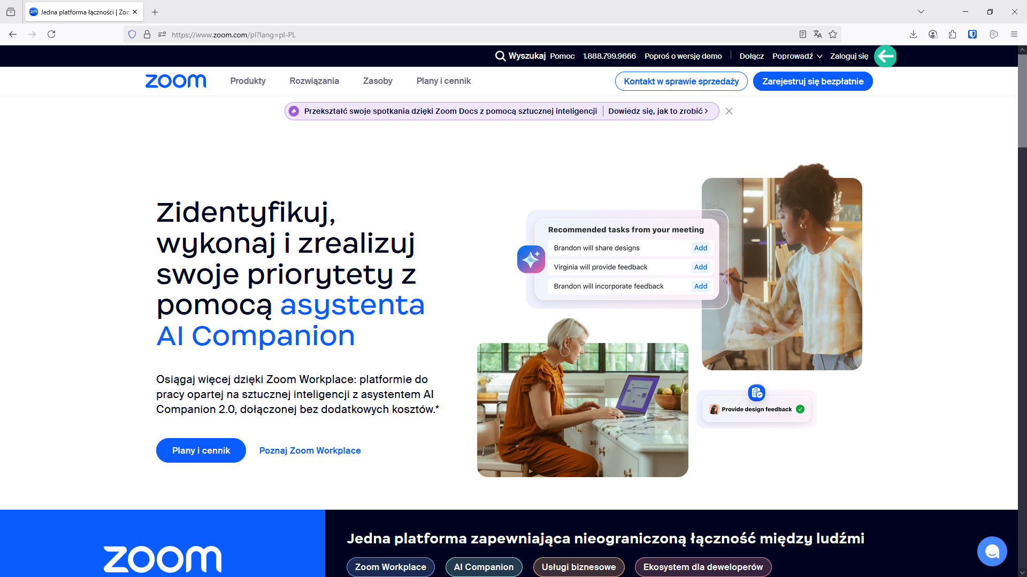
Task: Select the Usługi biznesowe tab pill
Action: click(x=579, y=567)
